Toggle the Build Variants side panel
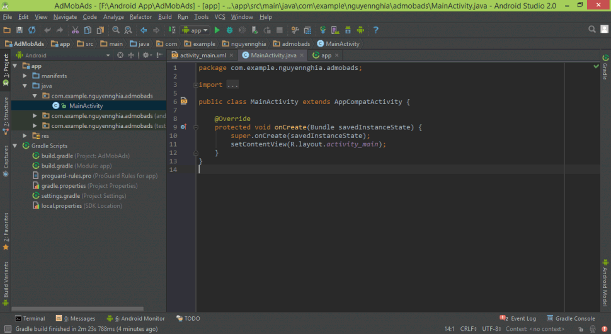 6,284
